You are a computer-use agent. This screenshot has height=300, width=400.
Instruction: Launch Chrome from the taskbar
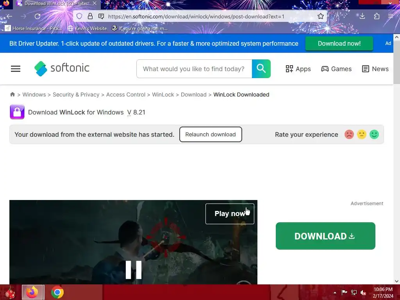tap(57, 292)
